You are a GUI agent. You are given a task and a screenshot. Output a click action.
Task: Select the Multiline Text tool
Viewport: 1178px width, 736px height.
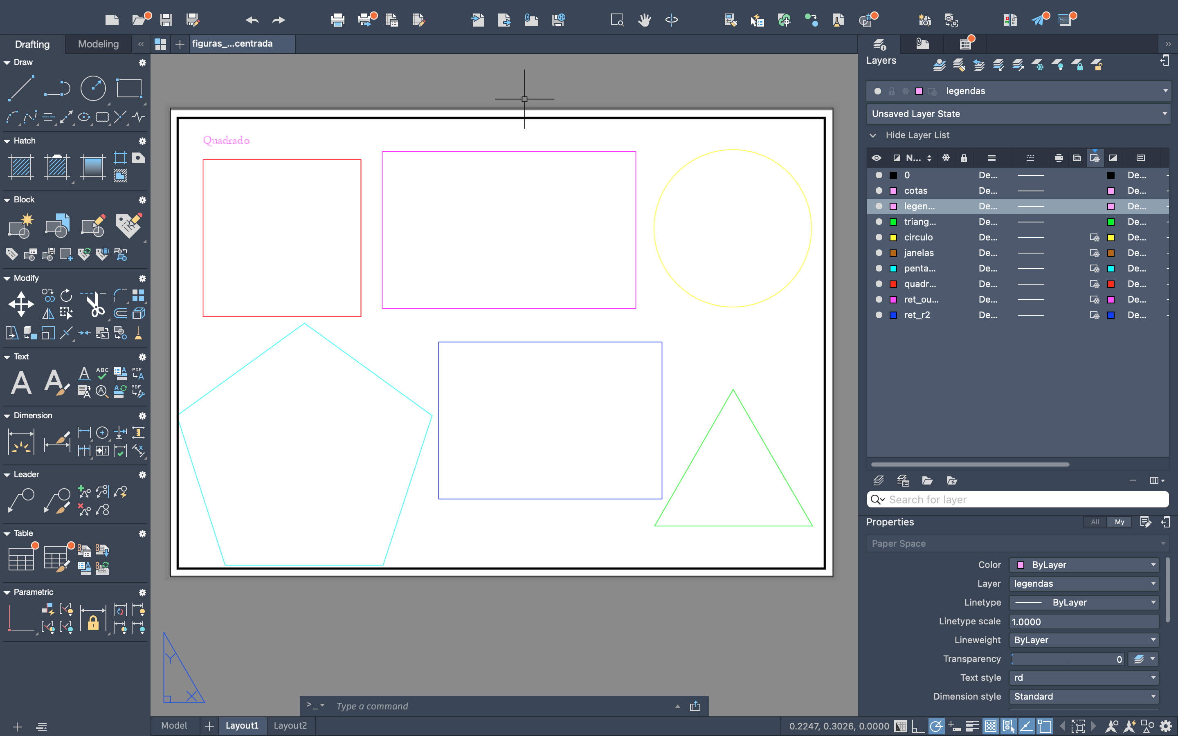(21, 383)
